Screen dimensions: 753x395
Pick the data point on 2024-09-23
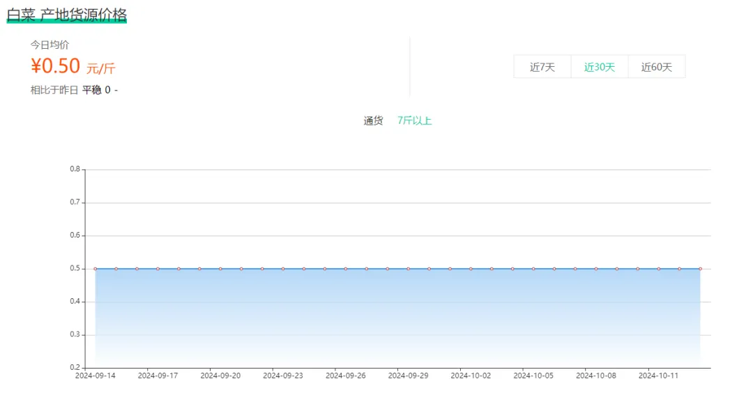click(283, 268)
